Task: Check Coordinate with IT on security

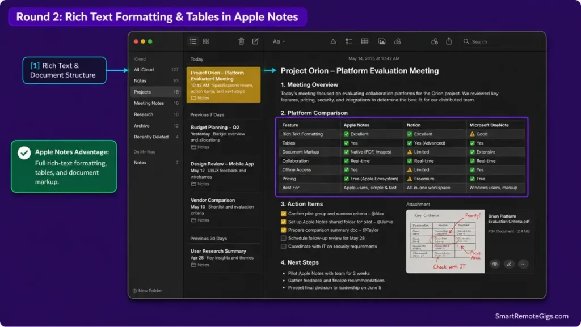Action: [284, 247]
